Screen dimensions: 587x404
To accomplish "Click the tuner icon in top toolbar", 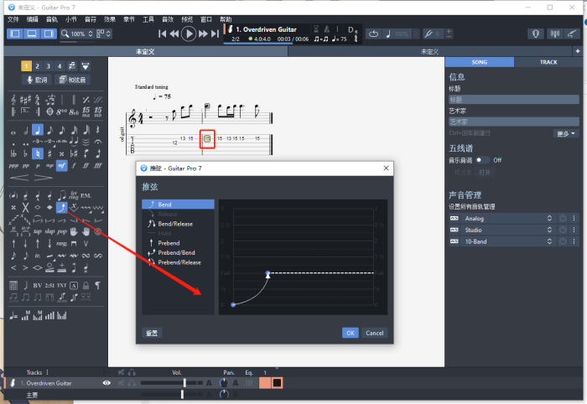I will coord(536,34).
